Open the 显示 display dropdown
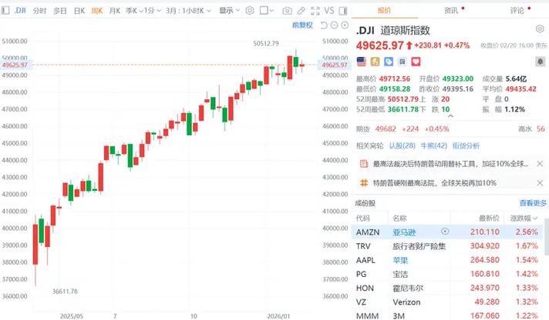This screenshot has width=549, height=320. click(x=230, y=11)
